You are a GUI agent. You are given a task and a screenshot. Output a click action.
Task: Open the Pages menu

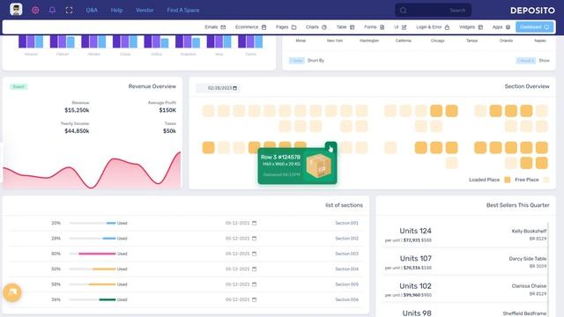tap(286, 27)
